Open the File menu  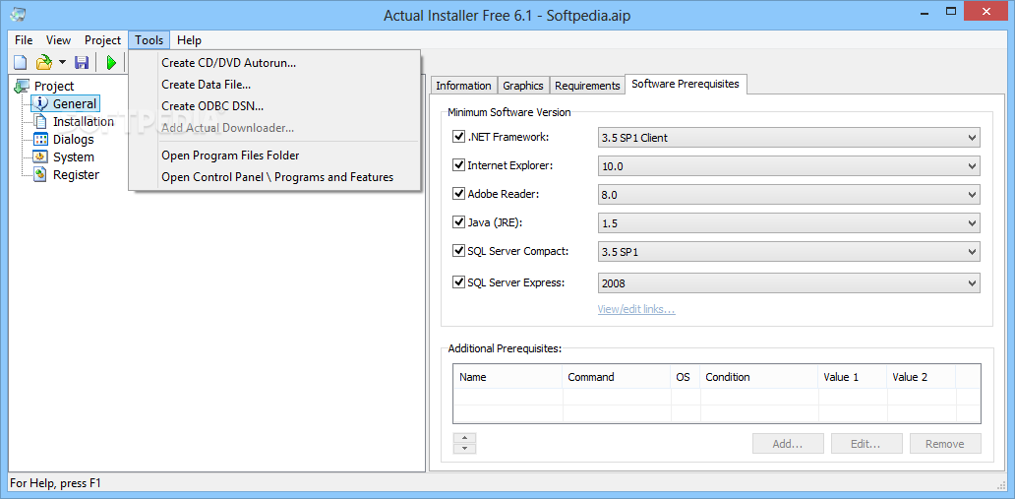[x=24, y=40]
